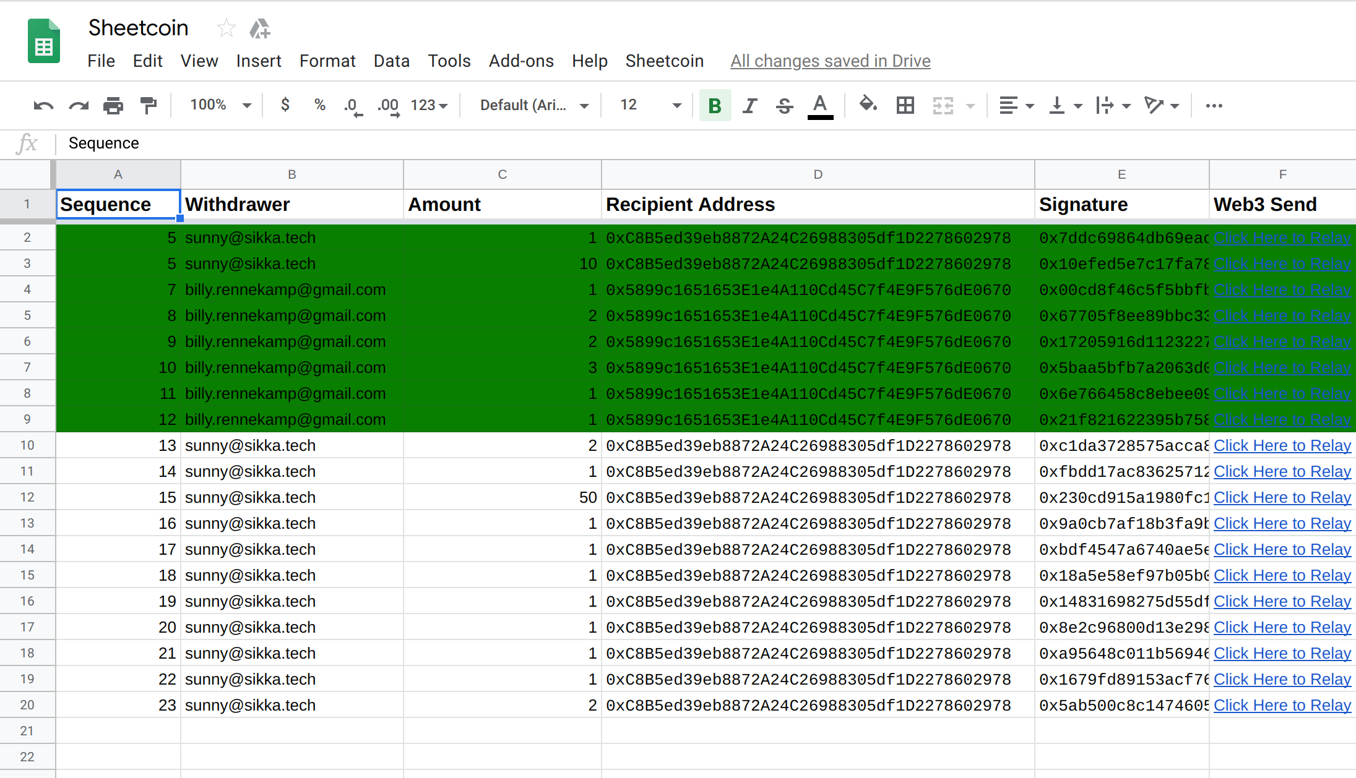Click Relay link for sequence 13 row
This screenshot has height=778, width=1356.
click(1282, 445)
